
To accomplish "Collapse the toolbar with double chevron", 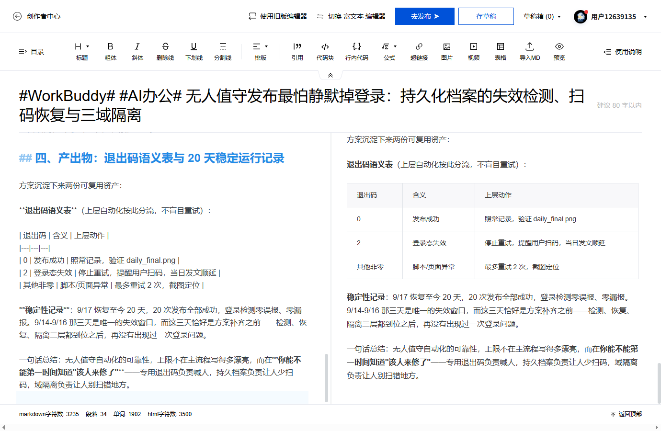I will coord(330,75).
